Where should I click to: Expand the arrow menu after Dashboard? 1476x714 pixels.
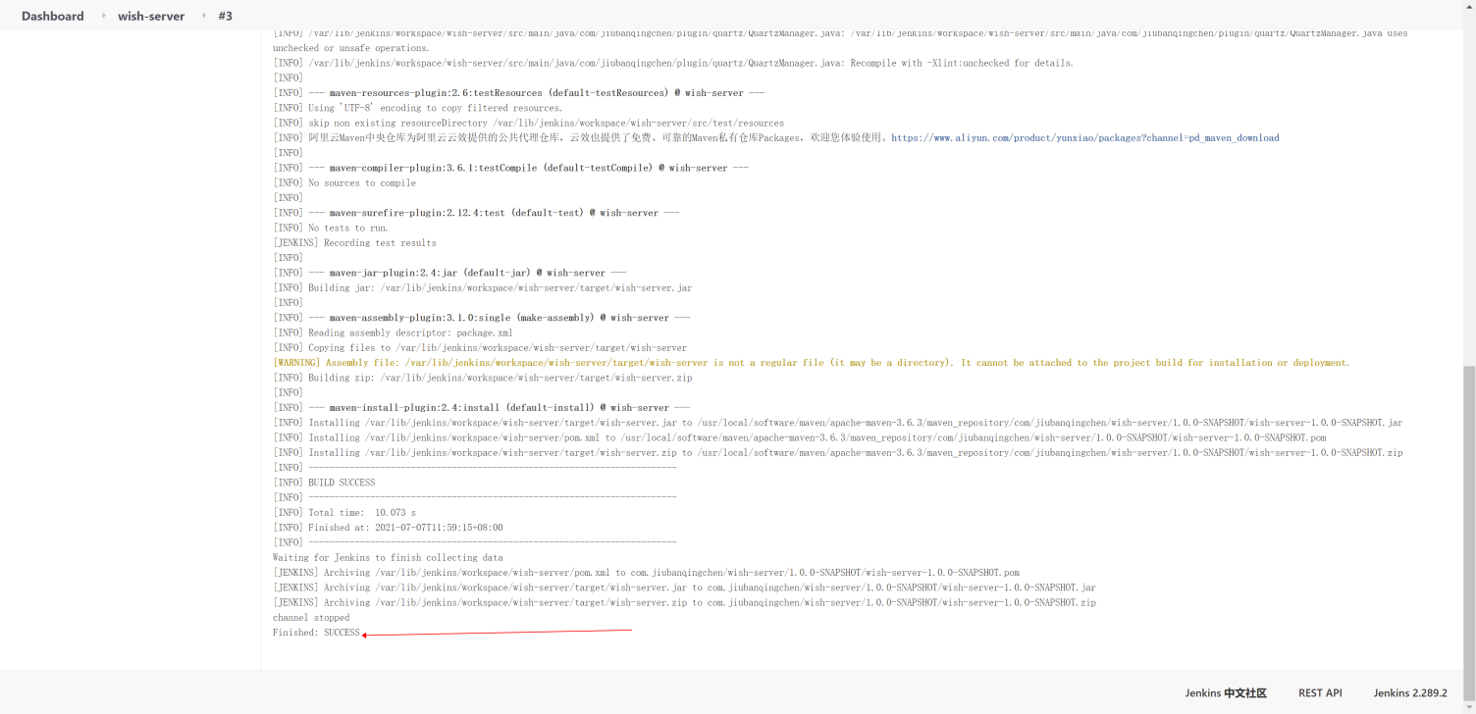[x=103, y=16]
